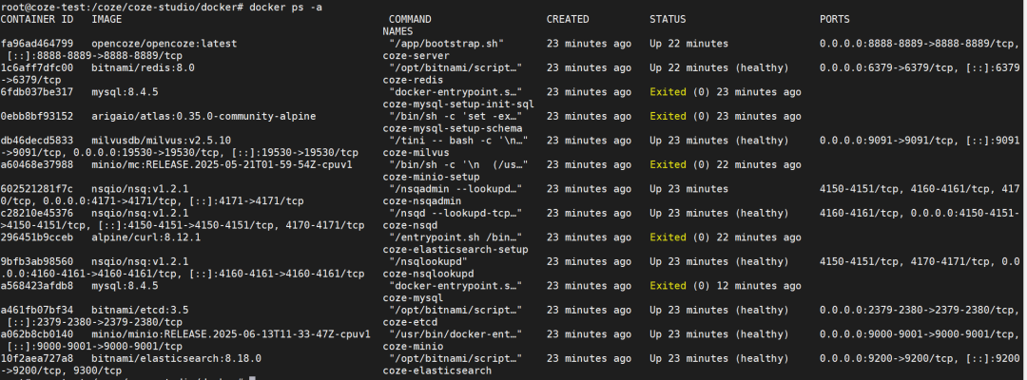Select the "/usr/bin/docker-ent…" command text

[455, 334]
